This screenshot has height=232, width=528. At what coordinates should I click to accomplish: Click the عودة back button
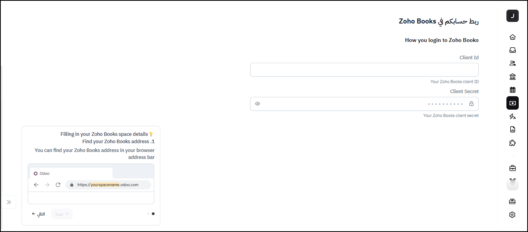coord(62,214)
